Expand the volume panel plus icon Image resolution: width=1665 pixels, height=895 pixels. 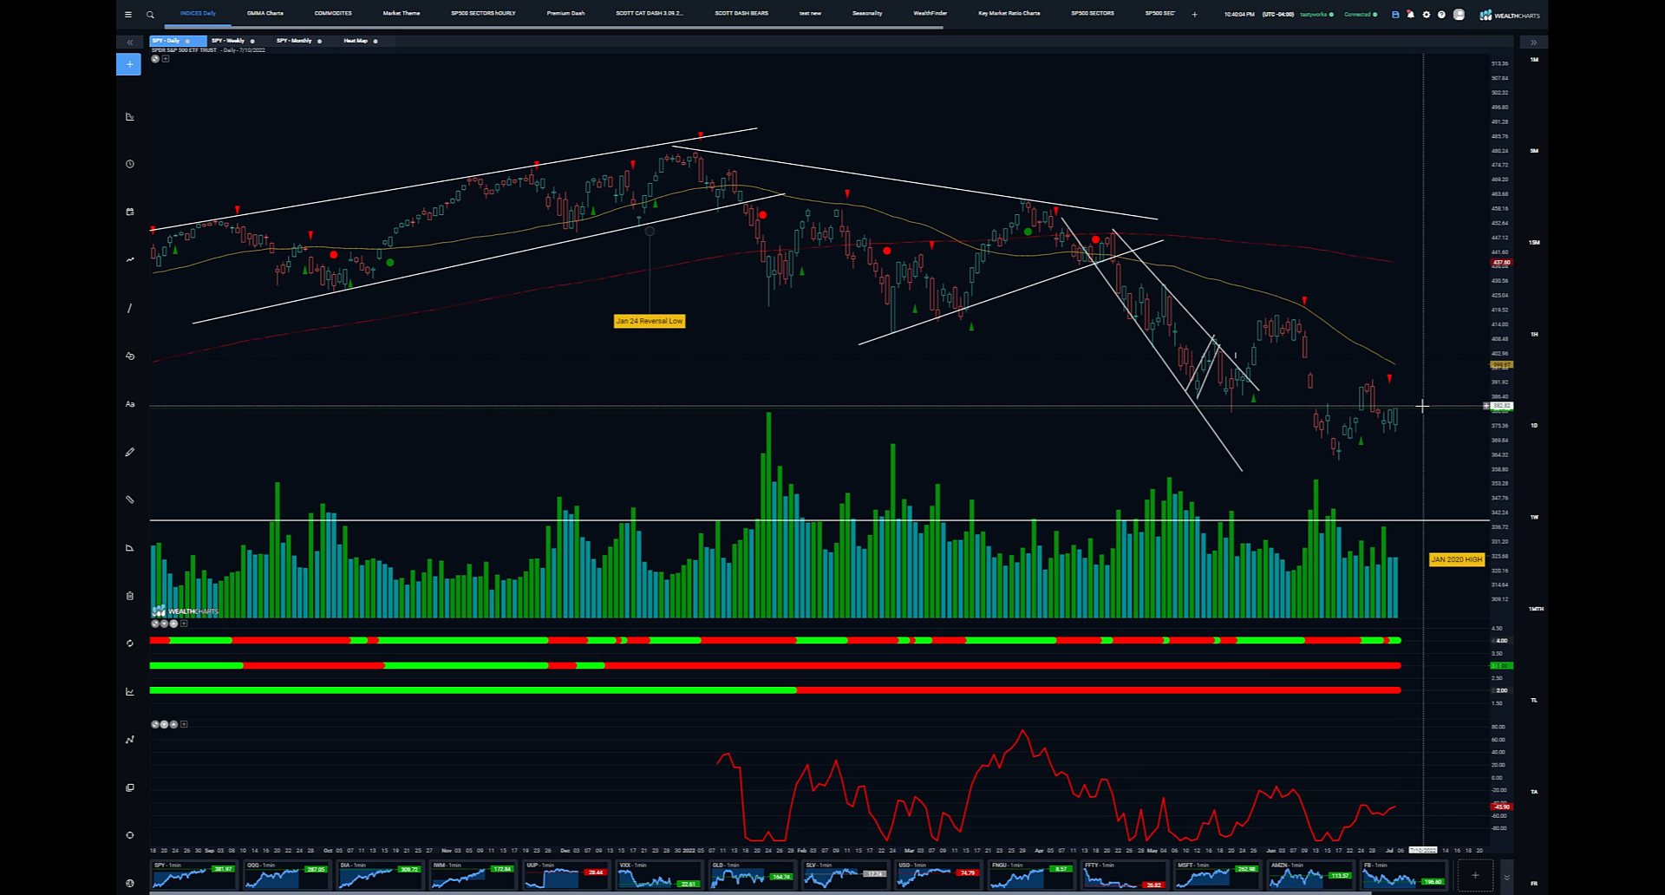click(184, 624)
